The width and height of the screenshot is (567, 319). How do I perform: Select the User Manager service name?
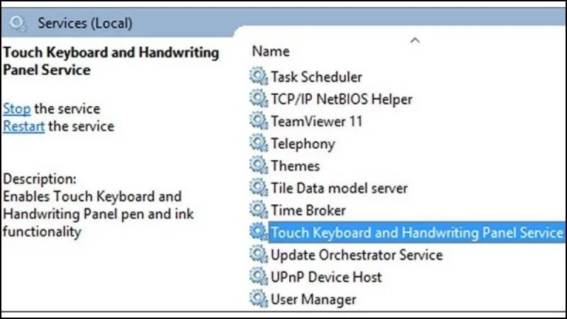pos(313,298)
